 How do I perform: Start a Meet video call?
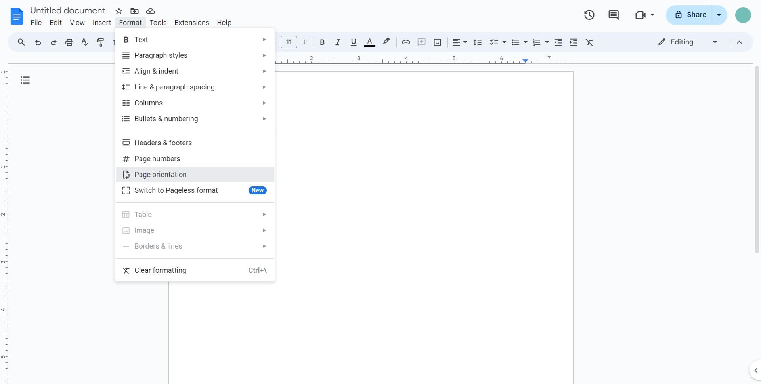pyautogui.click(x=641, y=15)
